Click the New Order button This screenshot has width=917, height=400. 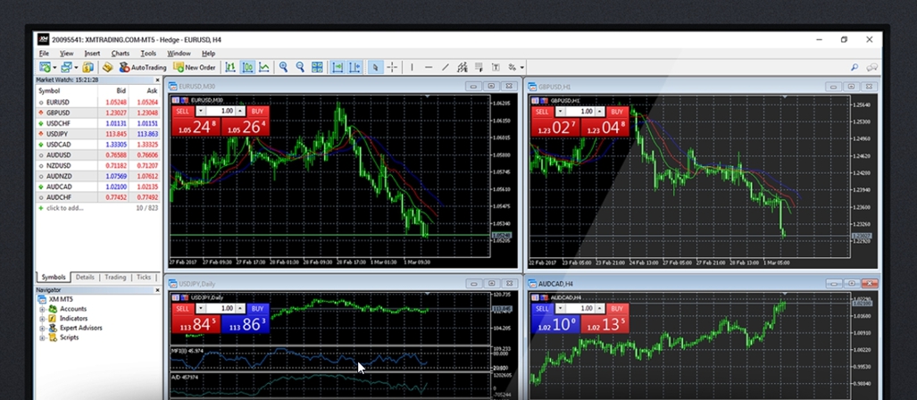195,67
